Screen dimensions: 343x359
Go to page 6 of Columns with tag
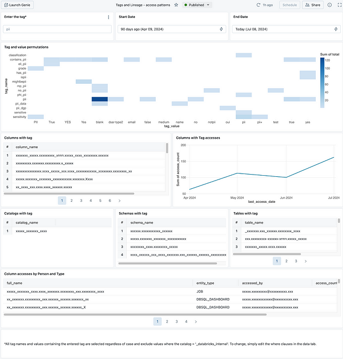pos(110,201)
